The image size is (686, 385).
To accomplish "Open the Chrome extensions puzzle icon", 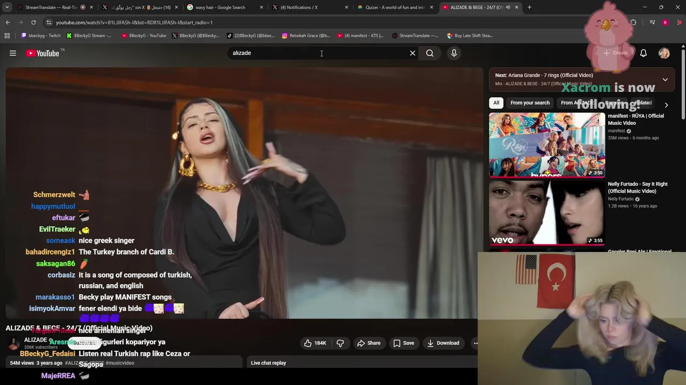I will point(633,22).
